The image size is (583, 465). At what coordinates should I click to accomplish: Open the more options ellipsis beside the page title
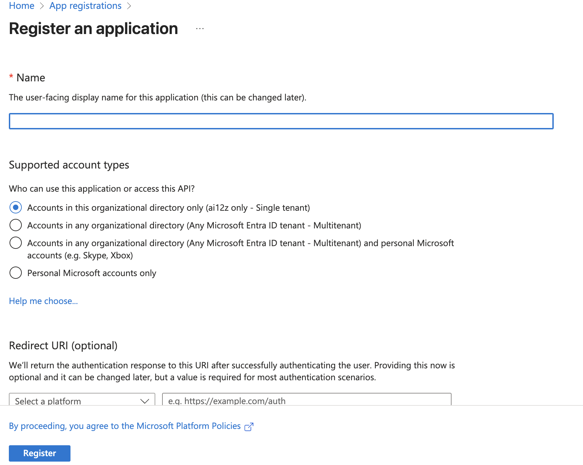pos(200,29)
